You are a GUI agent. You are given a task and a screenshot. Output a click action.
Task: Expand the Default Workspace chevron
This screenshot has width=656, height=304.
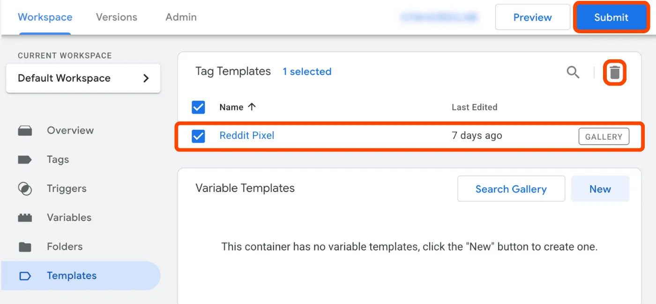(x=146, y=78)
